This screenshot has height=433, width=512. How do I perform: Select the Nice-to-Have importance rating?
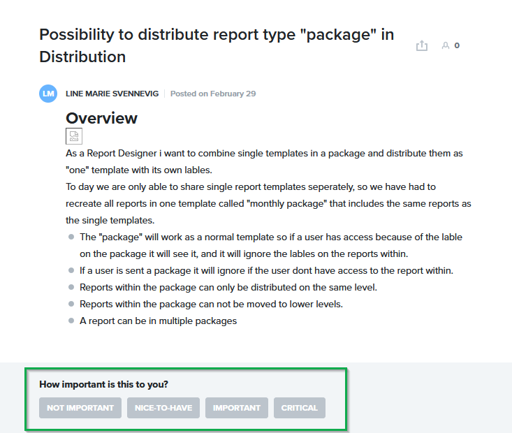163,408
